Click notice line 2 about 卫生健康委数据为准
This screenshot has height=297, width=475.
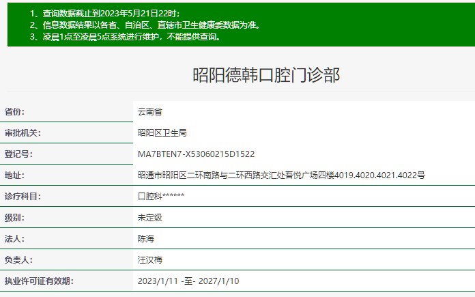145,25
